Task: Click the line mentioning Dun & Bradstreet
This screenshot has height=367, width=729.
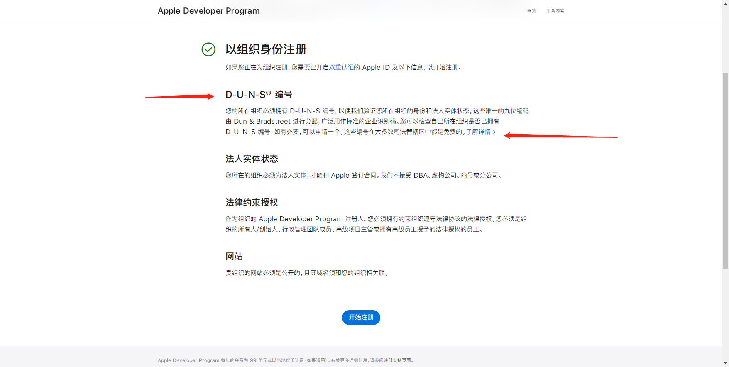Action: [x=362, y=121]
